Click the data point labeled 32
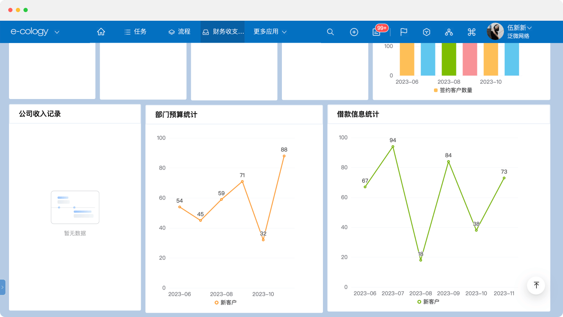Viewport: 563px width, 317px height. click(x=263, y=240)
